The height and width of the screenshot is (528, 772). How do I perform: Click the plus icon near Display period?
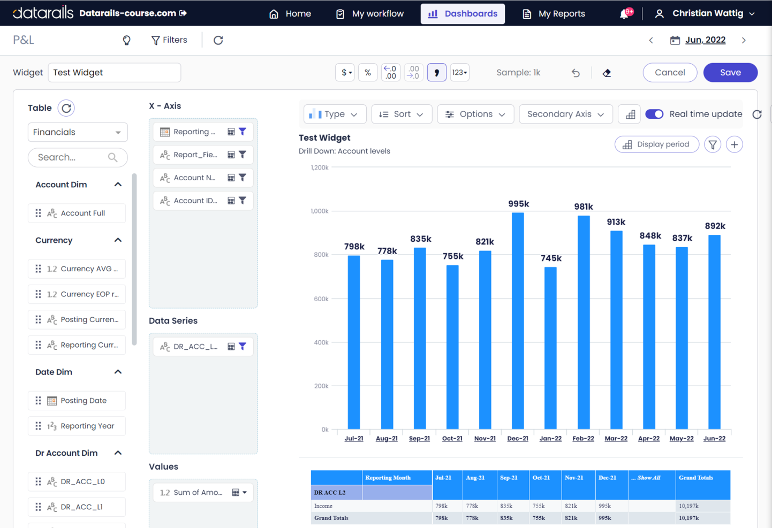(734, 144)
